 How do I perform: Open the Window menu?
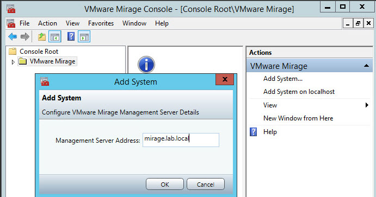(x=134, y=23)
